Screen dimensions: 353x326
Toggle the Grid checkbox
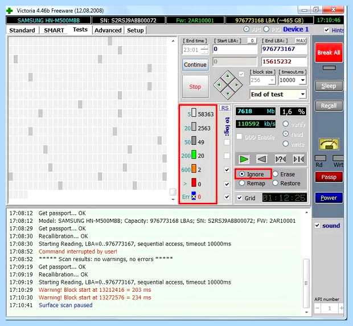tap(240, 198)
